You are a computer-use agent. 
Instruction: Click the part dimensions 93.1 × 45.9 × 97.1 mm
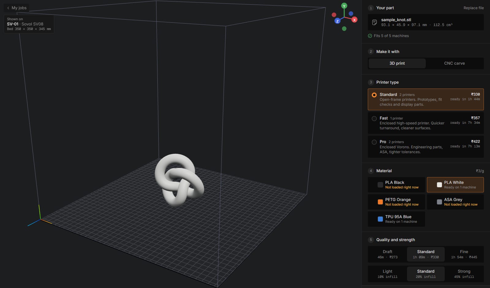pyautogui.click(x=404, y=25)
